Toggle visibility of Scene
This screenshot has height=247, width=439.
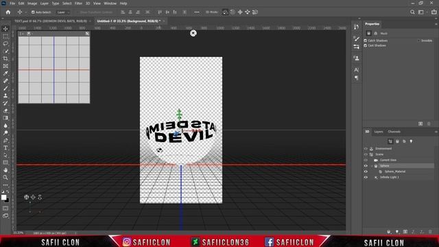pyautogui.click(x=366, y=154)
